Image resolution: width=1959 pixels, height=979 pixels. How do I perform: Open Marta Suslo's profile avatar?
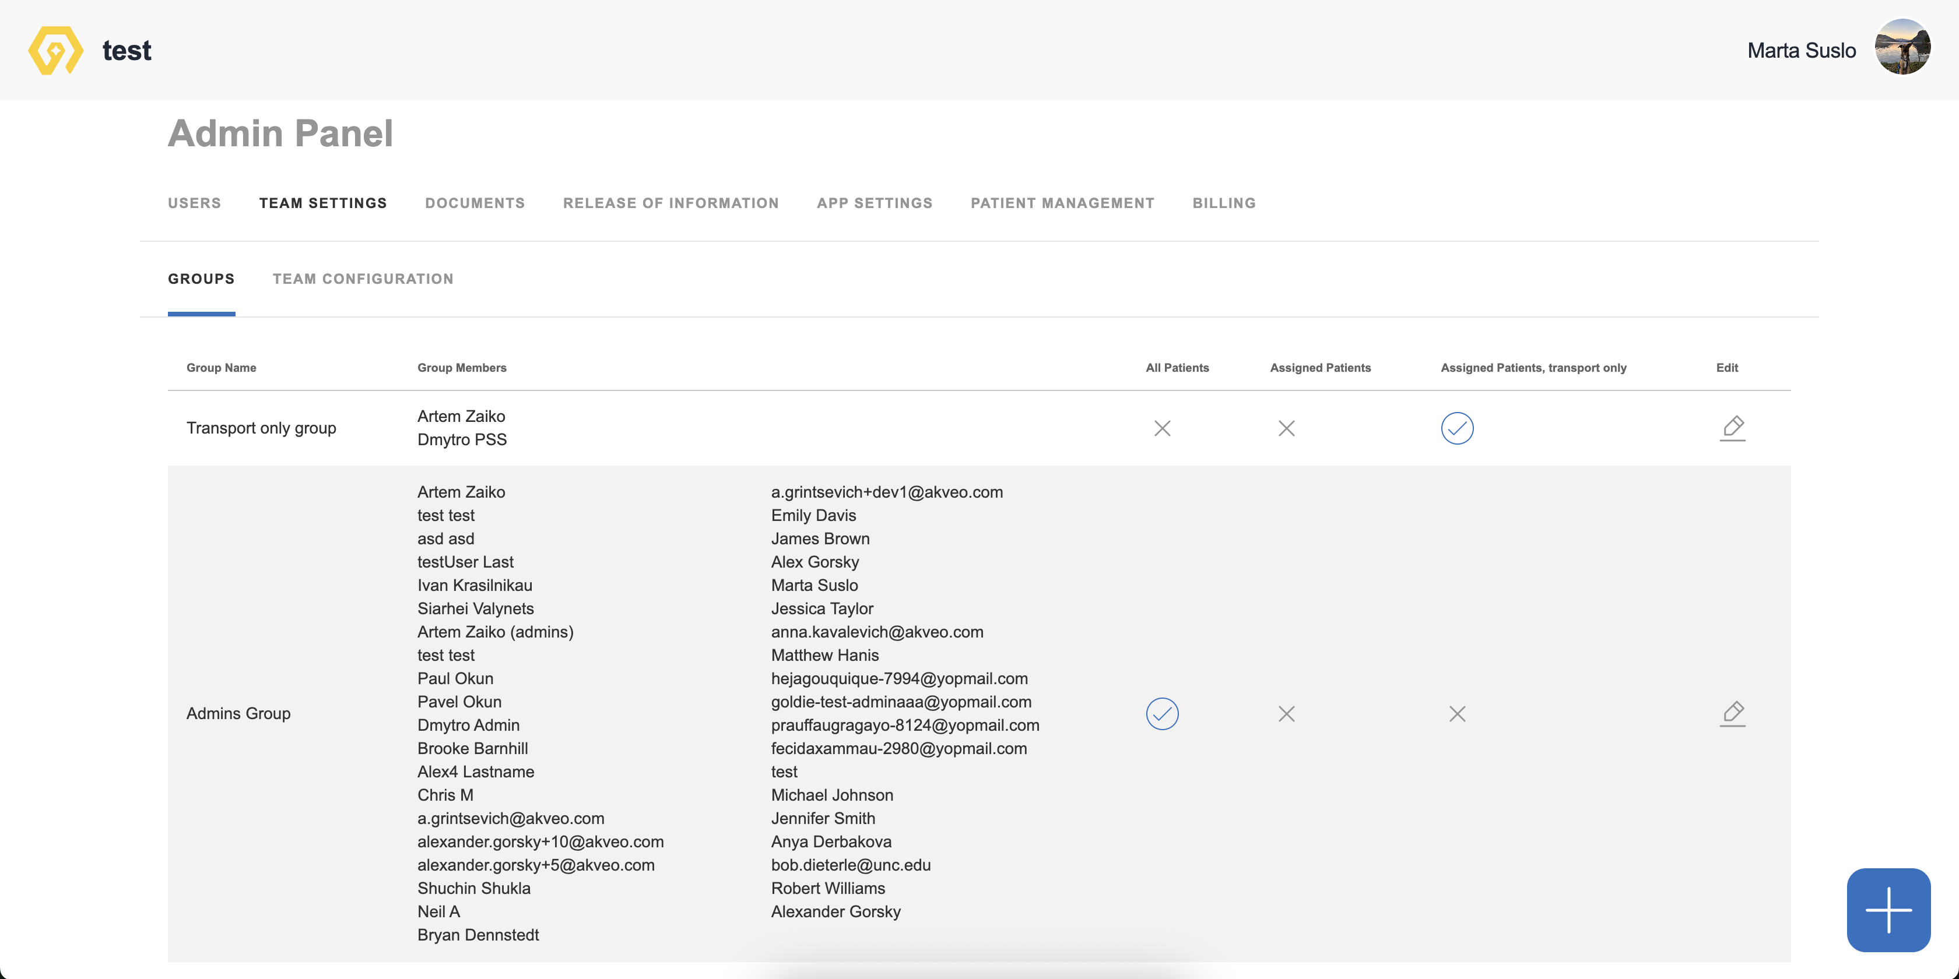[x=1902, y=48]
